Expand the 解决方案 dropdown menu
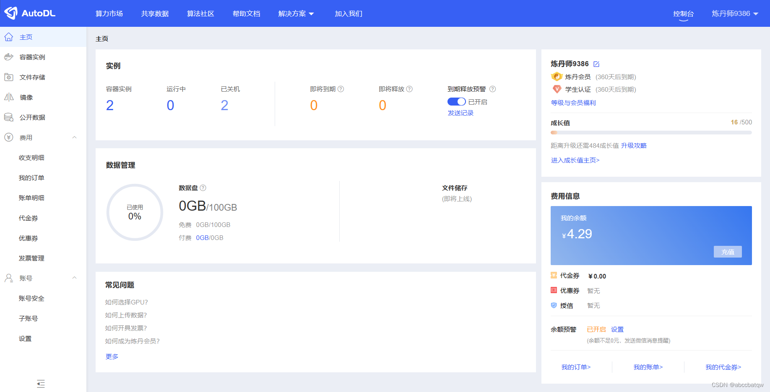The width and height of the screenshot is (770, 392). pyautogui.click(x=296, y=13)
